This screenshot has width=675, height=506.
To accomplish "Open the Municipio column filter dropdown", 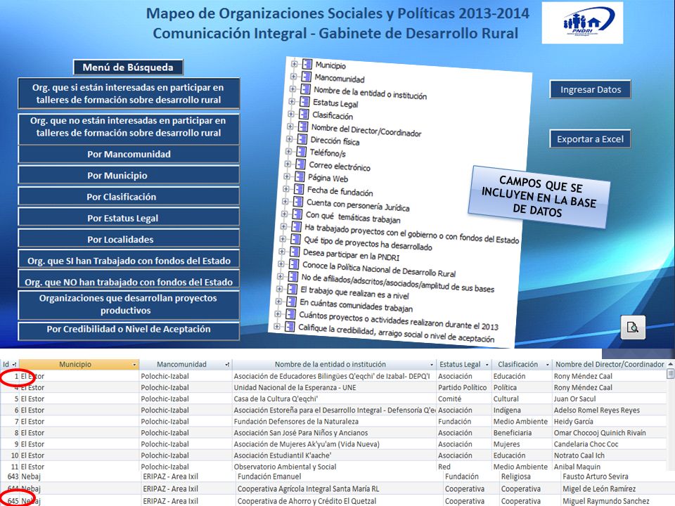I will (x=134, y=365).
